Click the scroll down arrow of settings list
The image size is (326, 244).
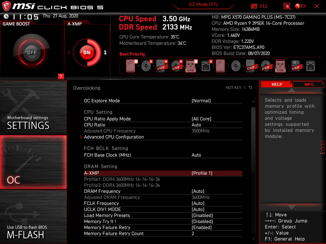coord(253,239)
